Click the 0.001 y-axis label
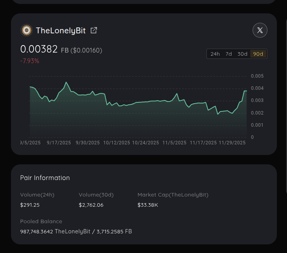 click(257, 125)
